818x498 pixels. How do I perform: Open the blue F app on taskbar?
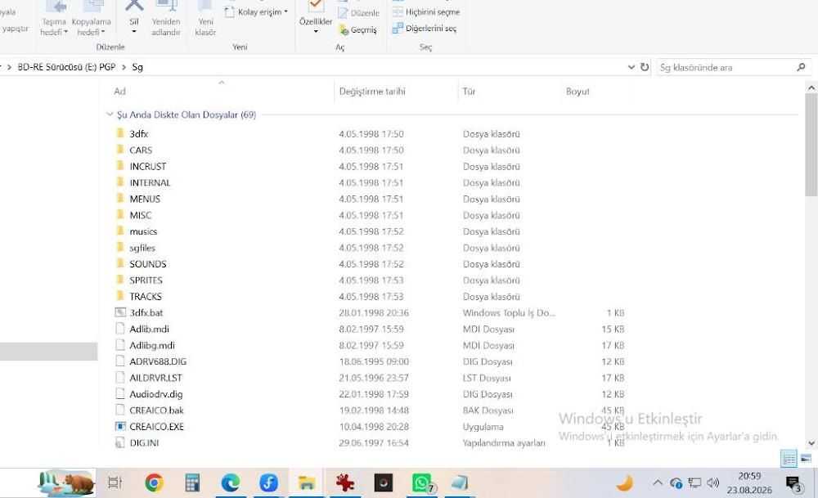point(268,483)
